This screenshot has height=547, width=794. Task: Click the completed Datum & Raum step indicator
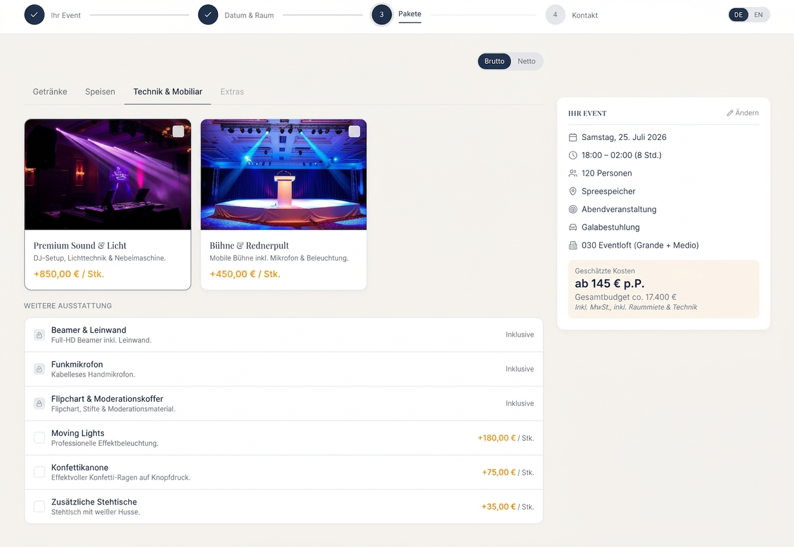208,14
